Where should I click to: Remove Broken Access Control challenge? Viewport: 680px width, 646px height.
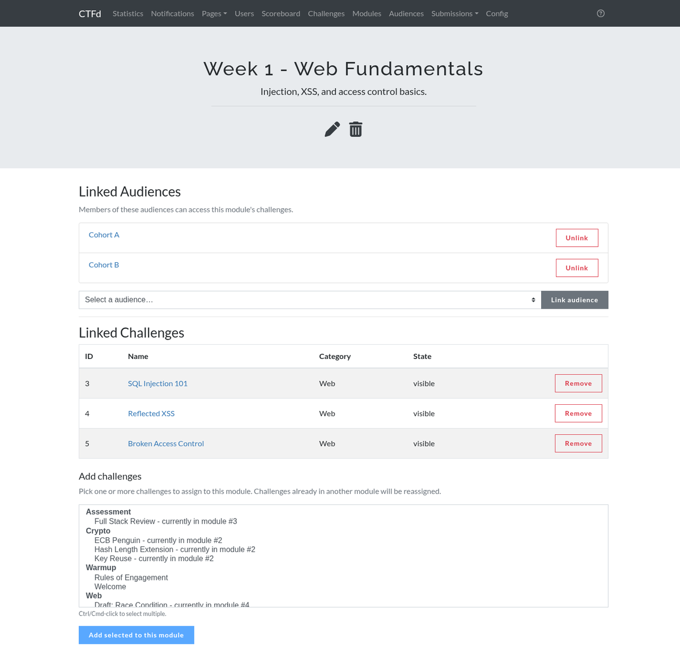pyautogui.click(x=578, y=443)
